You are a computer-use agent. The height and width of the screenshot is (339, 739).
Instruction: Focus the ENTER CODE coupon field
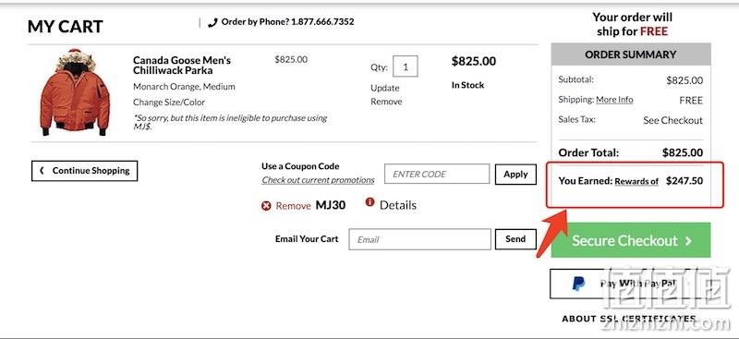tap(437, 174)
